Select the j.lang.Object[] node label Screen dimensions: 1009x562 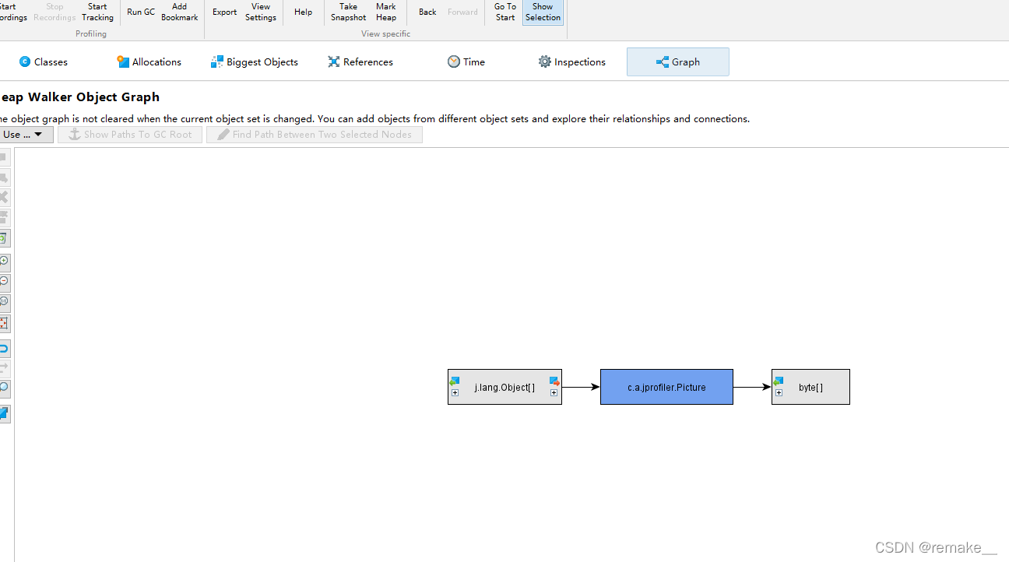504,388
